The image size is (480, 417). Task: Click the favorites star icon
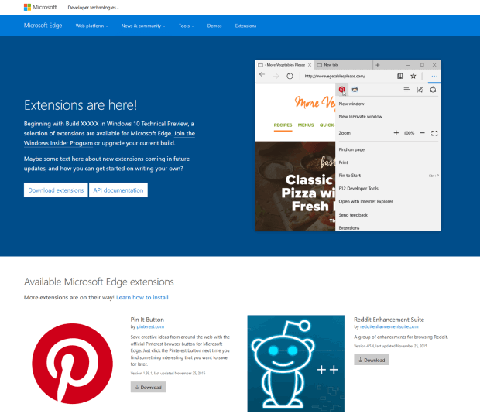coord(413,76)
